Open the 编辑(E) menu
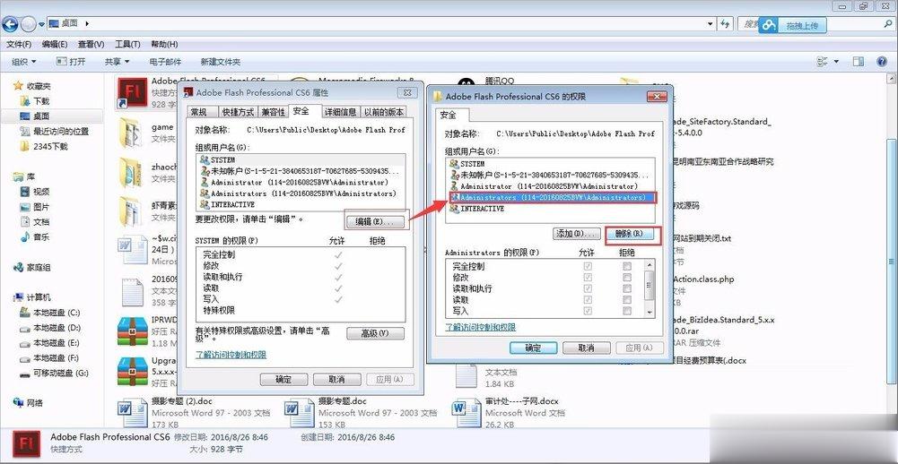 (55, 44)
